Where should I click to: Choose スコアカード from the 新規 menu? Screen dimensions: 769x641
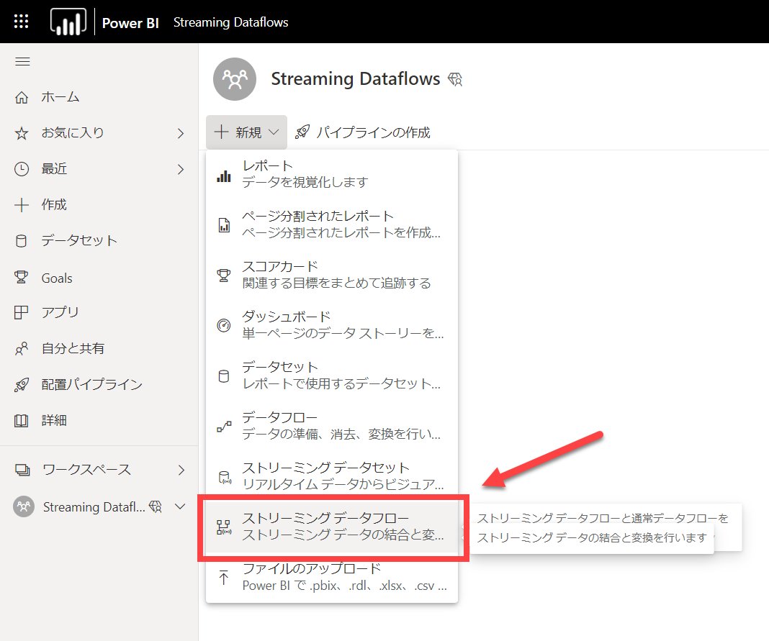point(332,275)
